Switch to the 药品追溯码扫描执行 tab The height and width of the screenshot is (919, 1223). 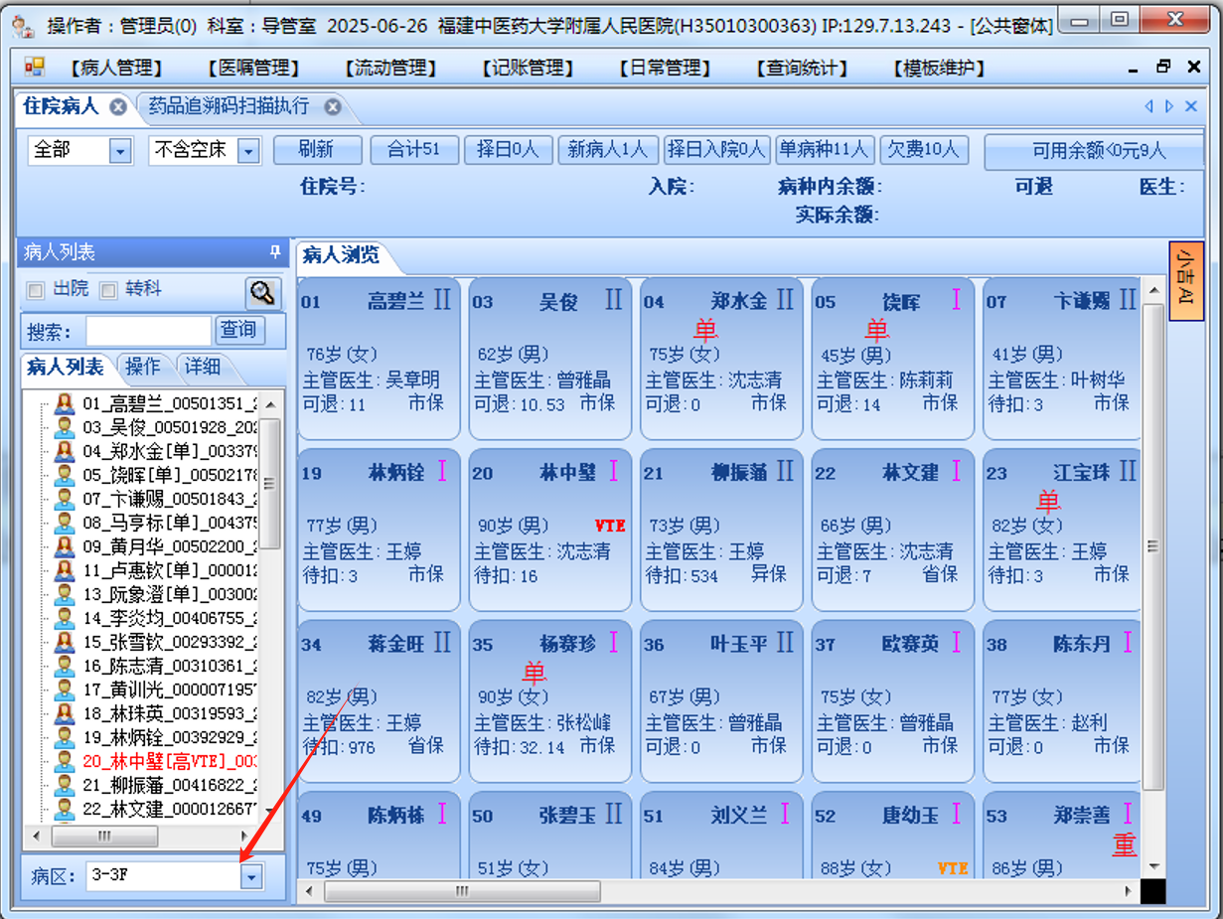[229, 106]
